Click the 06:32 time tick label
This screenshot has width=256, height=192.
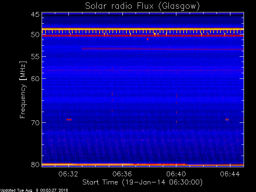pyautogui.click(x=68, y=174)
